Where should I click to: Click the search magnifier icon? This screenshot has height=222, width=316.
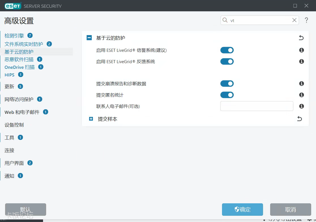(x=225, y=20)
